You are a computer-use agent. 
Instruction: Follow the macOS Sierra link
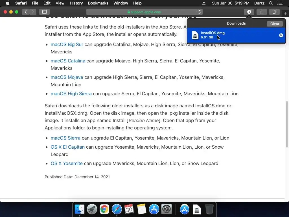(x=65, y=138)
